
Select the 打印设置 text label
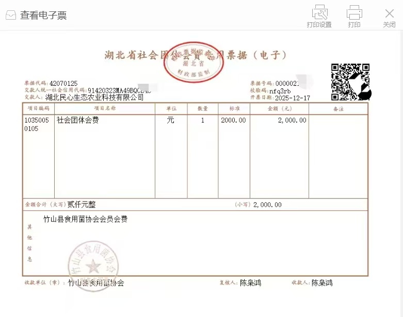pos(319,25)
